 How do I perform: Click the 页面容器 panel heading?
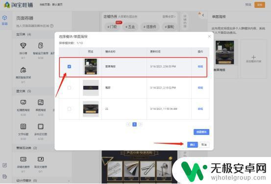point(25,18)
